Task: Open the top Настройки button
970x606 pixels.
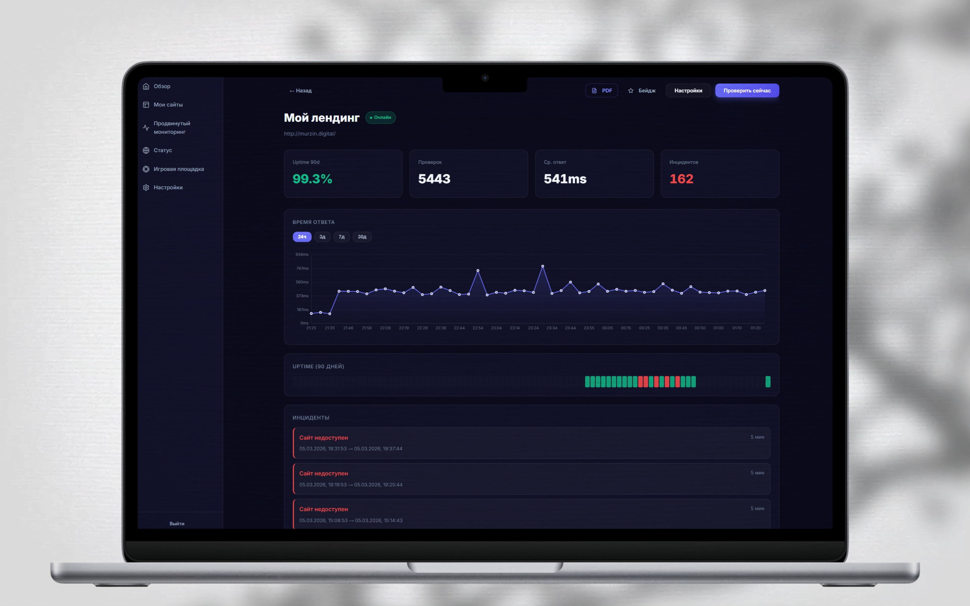Action: 688,91
